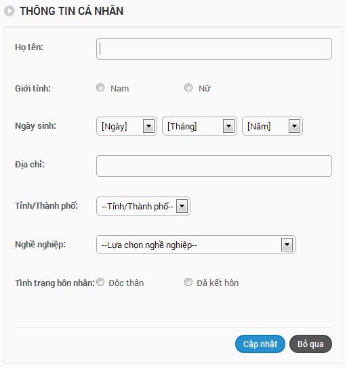Expand the Lựa chọn nghề nghiệp dropdown
347x368 pixels.
196,245
